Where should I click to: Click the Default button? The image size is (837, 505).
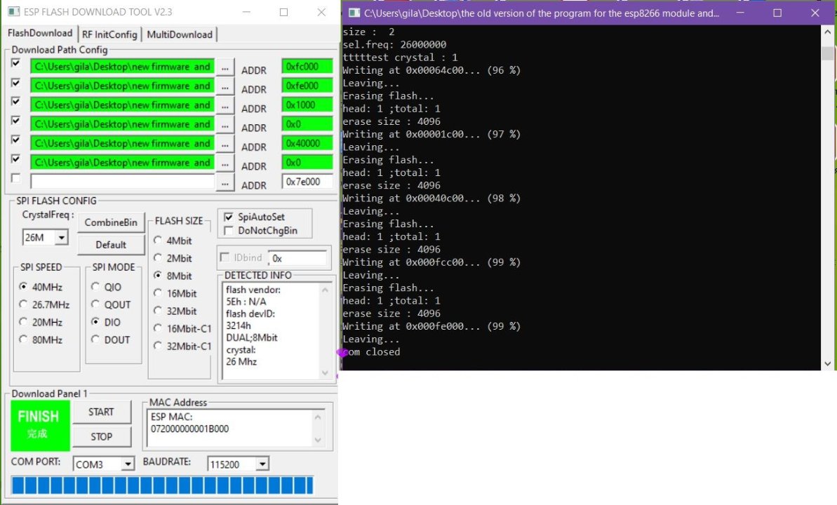(111, 245)
